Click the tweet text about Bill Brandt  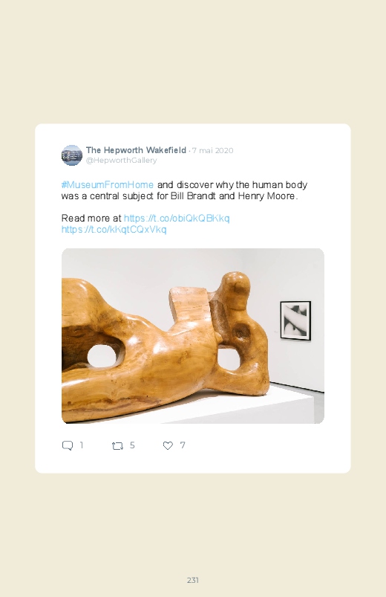184,190
